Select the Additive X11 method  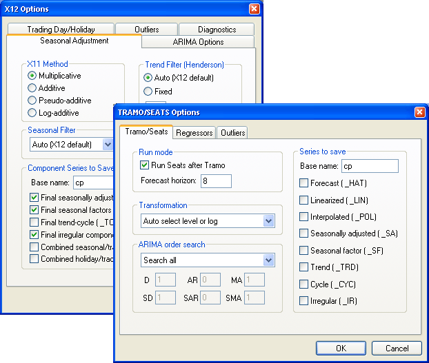click(x=32, y=88)
